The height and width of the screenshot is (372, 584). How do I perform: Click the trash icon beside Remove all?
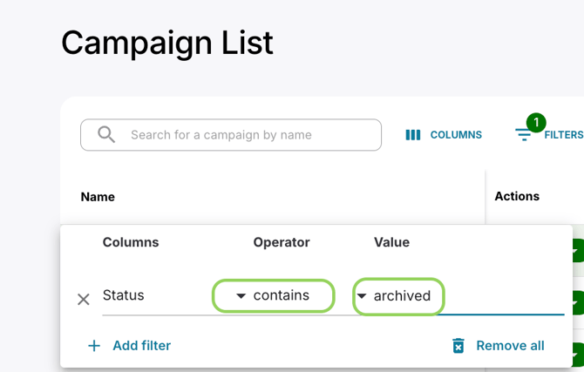458,346
